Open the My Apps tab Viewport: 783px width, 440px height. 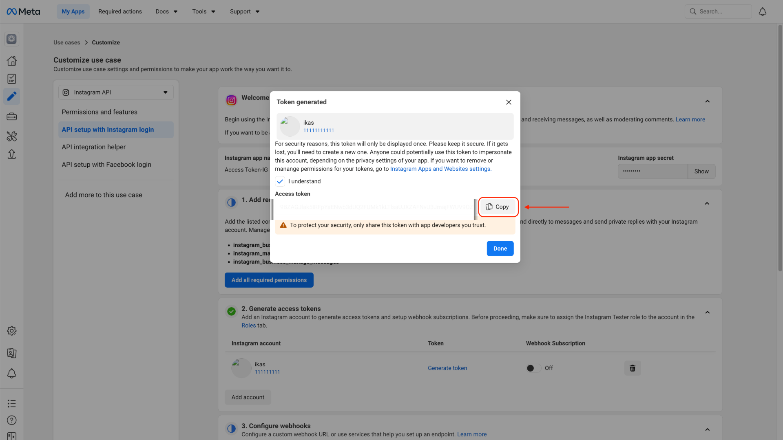73,11
